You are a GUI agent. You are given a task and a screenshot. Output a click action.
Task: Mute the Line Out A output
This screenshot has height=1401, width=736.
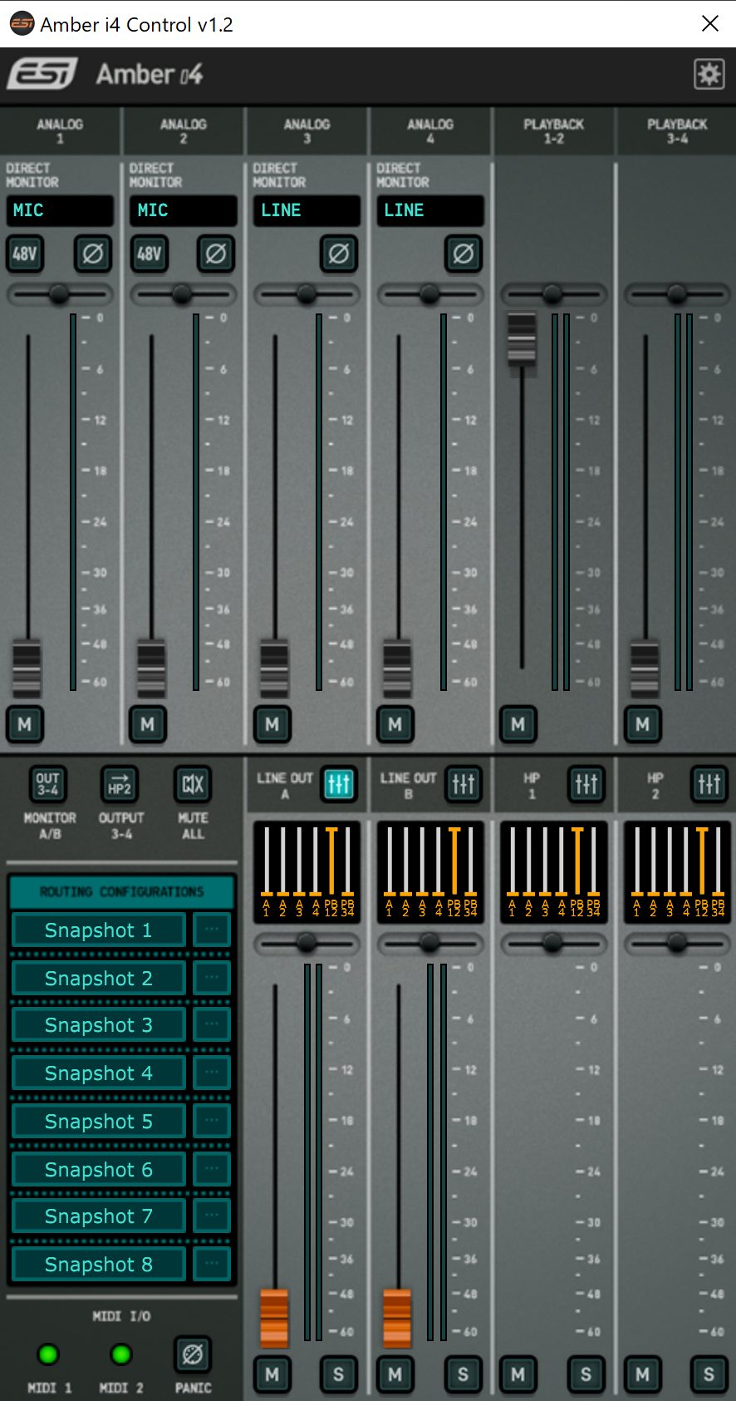click(272, 1374)
